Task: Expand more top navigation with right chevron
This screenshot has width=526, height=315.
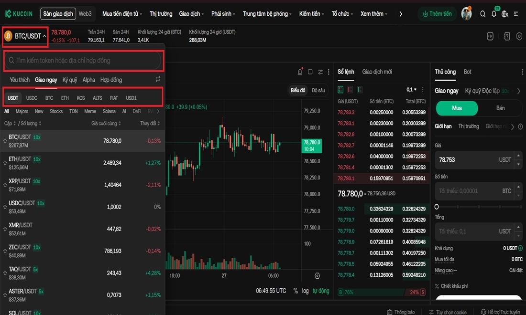Action: [x=401, y=14]
